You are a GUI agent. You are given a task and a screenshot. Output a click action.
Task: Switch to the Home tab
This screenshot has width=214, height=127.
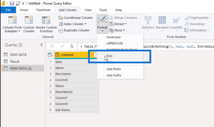[x=24, y=10]
